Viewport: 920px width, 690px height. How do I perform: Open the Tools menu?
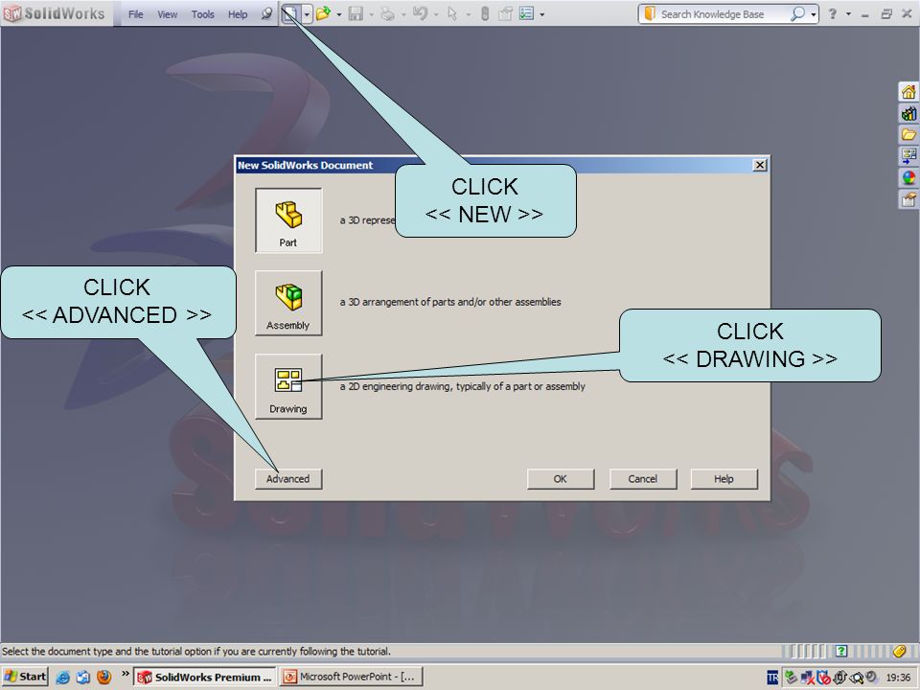click(x=202, y=14)
